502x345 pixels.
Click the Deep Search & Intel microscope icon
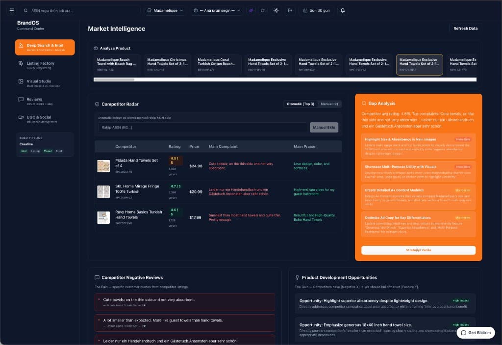pyautogui.click(x=21, y=46)
